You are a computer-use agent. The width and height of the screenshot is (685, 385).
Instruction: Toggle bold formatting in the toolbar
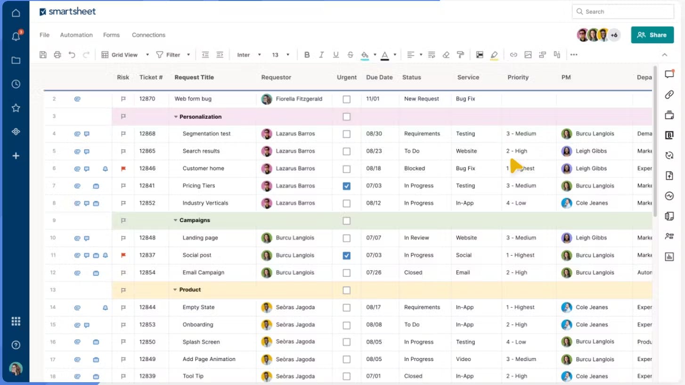point(307,55)
